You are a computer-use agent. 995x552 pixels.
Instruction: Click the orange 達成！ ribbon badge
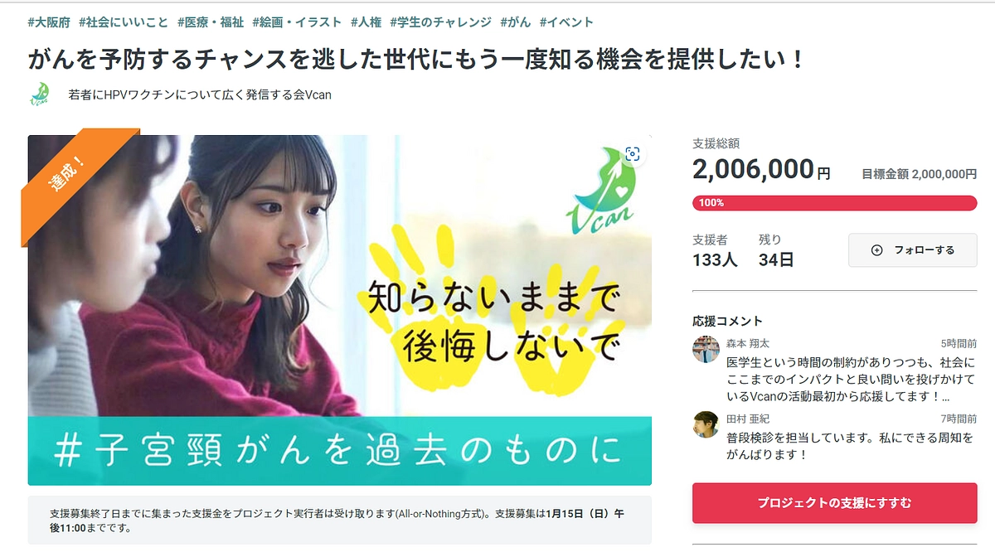point(75,180)
